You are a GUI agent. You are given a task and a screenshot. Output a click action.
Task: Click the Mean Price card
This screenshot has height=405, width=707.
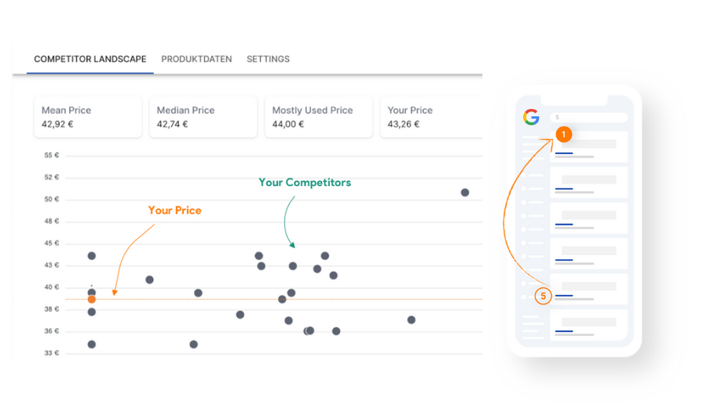[x=88, y=117]
